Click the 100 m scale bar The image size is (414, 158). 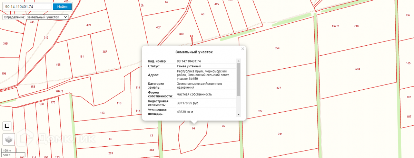coord(7,151)
